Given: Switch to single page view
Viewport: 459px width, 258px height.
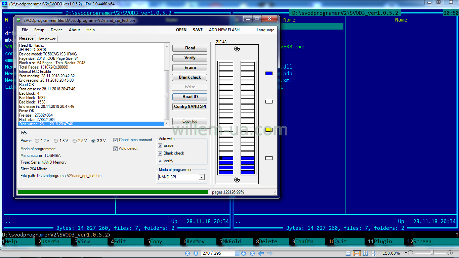Looking at the screenshot, I should coord(348,253).
